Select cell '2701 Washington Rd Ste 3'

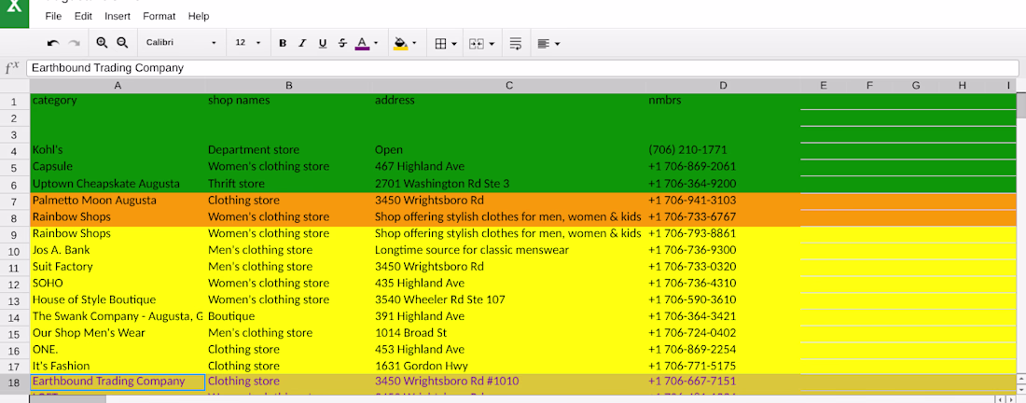pos(509,184)
